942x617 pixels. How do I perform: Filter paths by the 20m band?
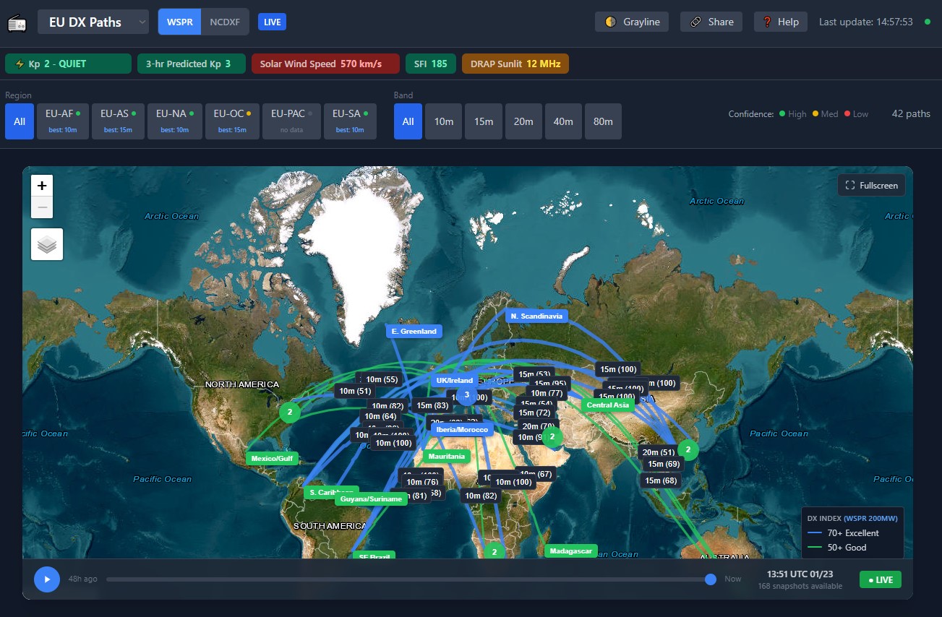523,121
